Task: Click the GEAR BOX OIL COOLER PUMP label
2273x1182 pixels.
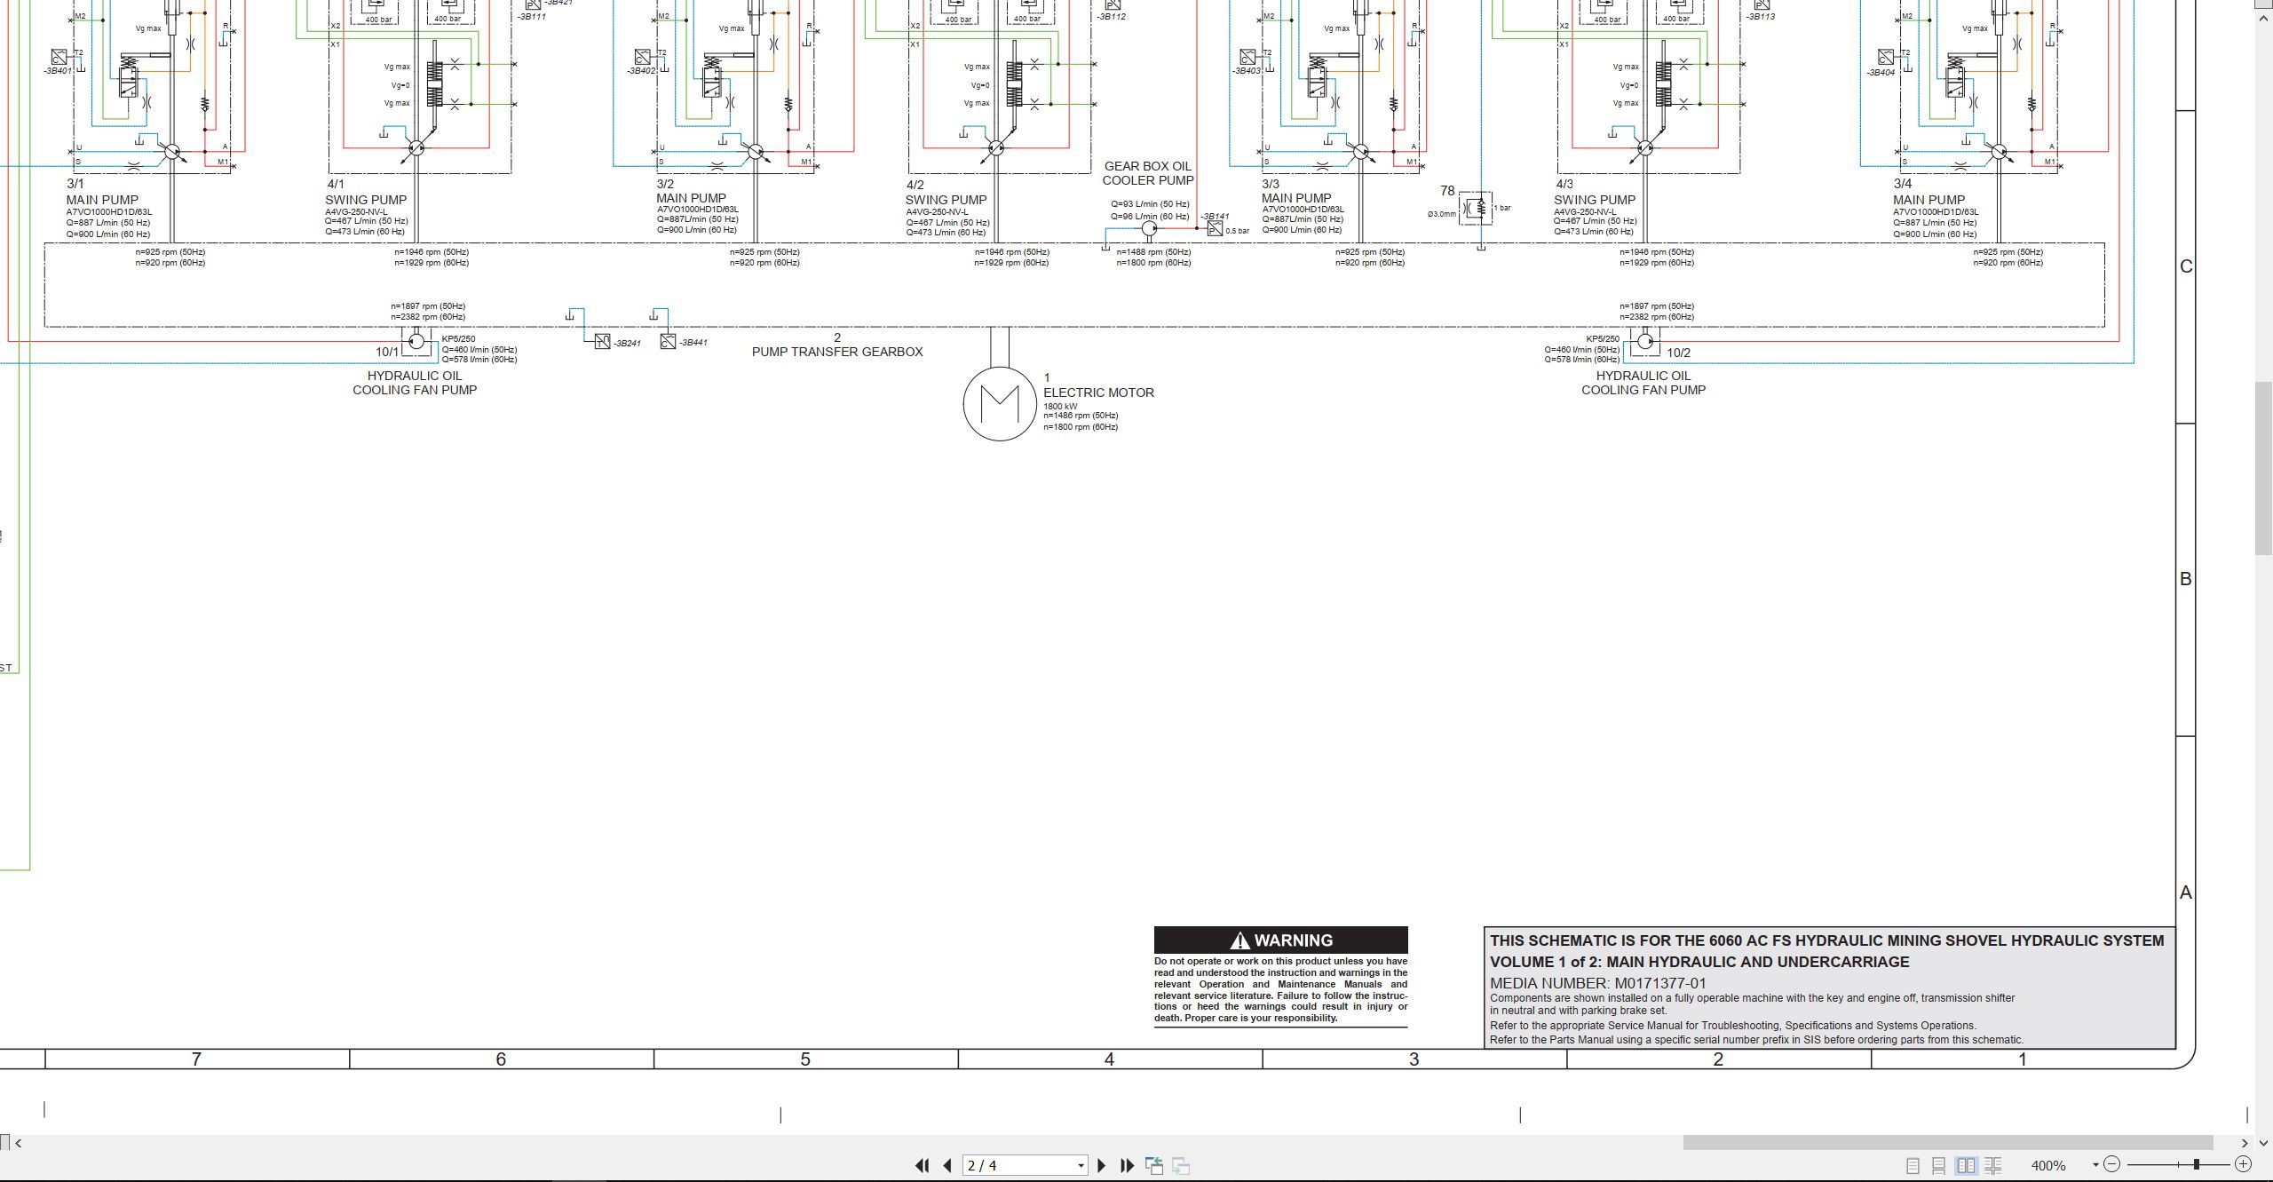Action: [x=1148, y=173]
